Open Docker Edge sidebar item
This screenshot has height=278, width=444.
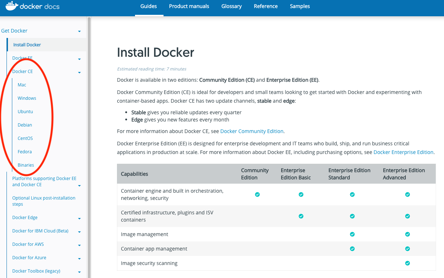pyautogui.click(x=25, y=218)
